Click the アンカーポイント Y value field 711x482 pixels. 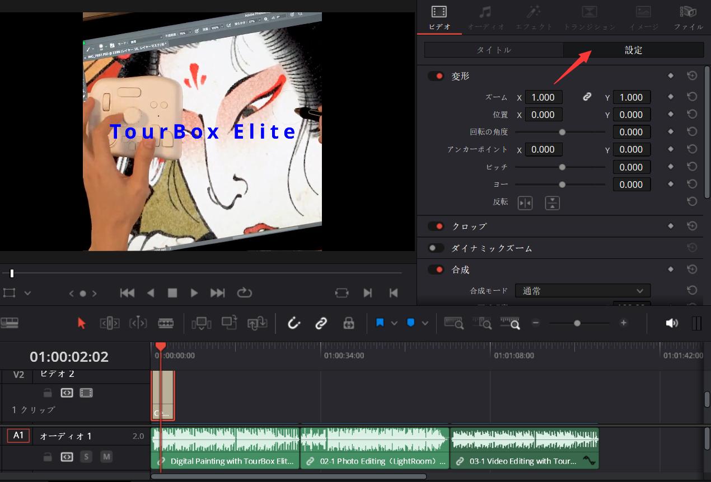click(x=632, y=149)
